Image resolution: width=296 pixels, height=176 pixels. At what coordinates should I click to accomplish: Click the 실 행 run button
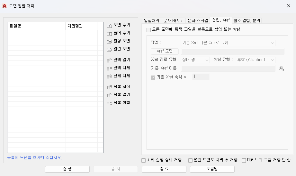pyautogui.click(x=67, y=169)
